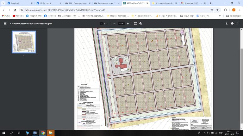Open the міські ради bookmarks folder
The image size is (243, 136).
187,16
